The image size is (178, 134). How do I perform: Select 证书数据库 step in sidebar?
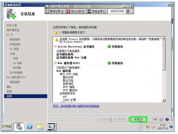point(16,73)
